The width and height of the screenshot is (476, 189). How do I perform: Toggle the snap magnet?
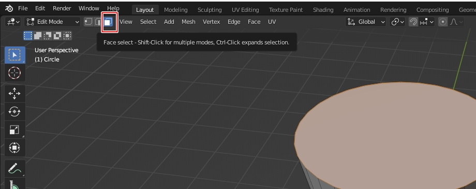[413, 22]
